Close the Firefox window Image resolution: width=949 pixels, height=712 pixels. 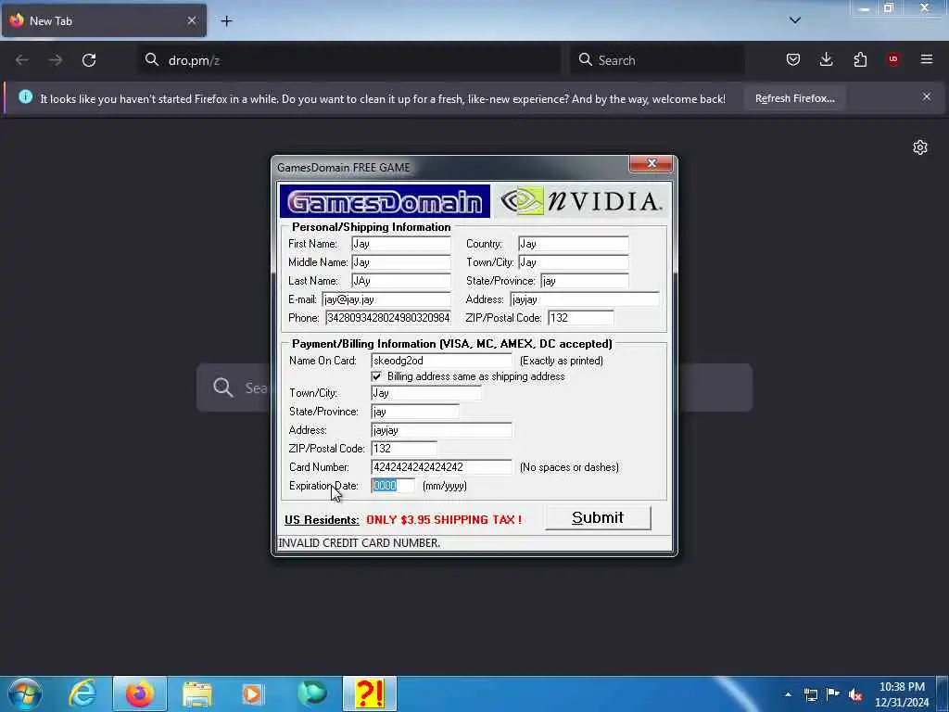[x=924, y=7]
